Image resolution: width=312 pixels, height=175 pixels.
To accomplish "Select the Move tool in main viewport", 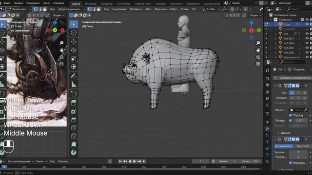I will click(74, 42).
